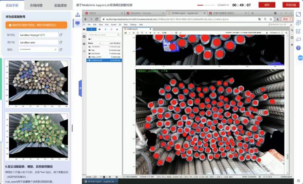Click the PyTorch-1.4 kernel name
Viewport: 303px width, 184px height.
(x=275, y=33)
